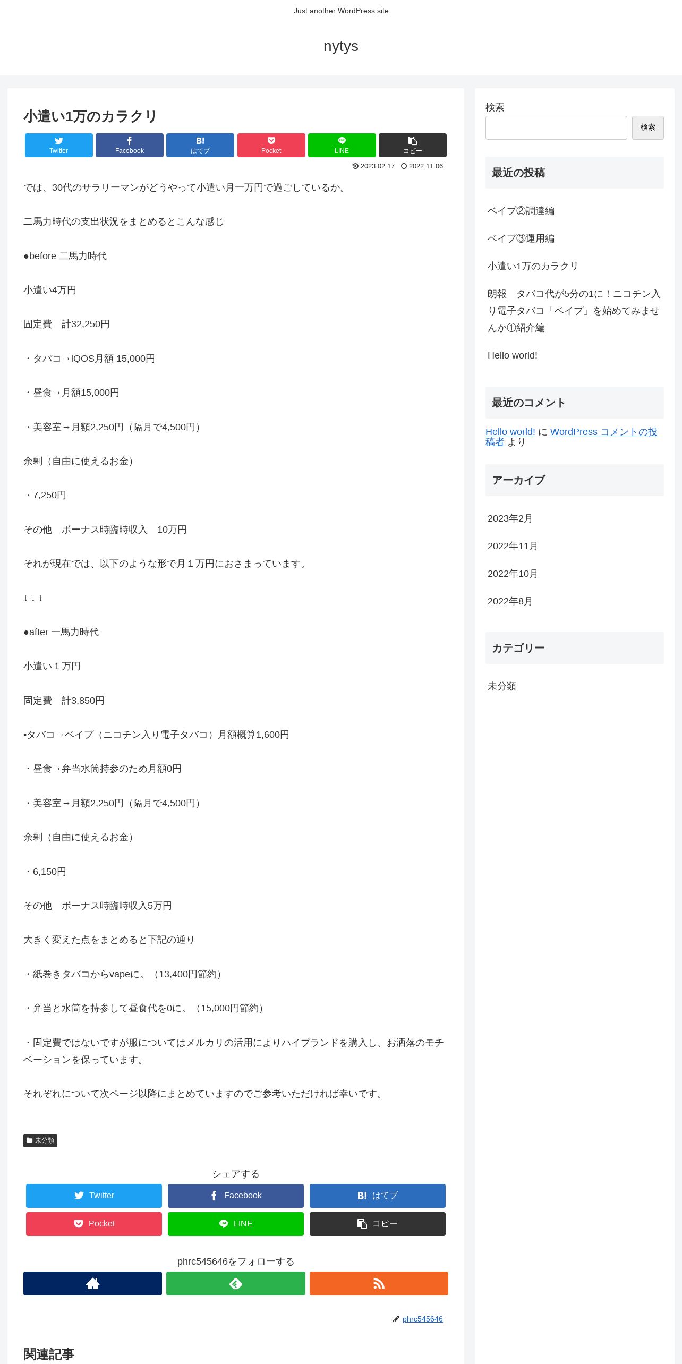Follow via the green Feedly button
Image resolution: width=682 pixels, height=1364 pixels.
[236, 1283]
